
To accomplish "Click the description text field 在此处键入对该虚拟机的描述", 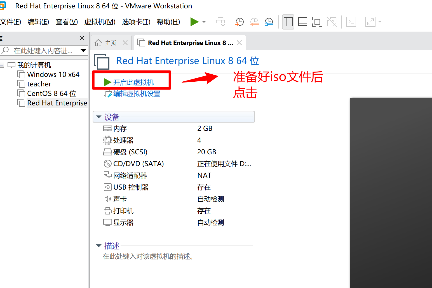I will click(148, 256).
